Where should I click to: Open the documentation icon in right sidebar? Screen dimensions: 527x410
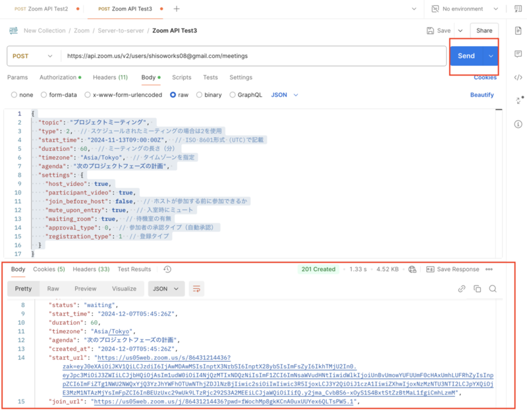(x=518, y=31)
